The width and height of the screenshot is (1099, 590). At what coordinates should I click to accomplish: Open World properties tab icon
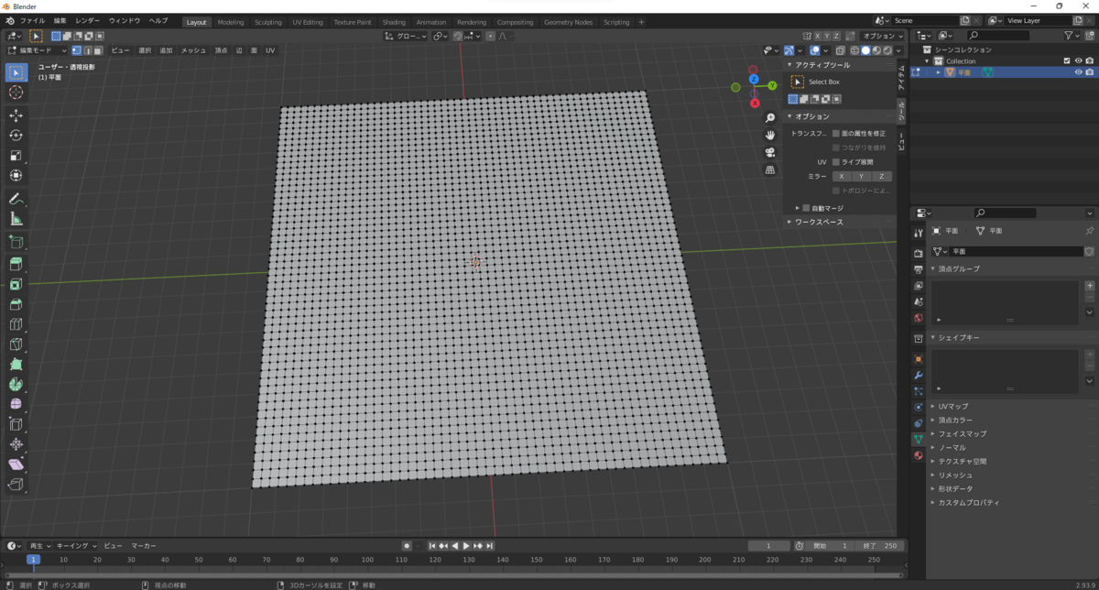click(918, 318)
